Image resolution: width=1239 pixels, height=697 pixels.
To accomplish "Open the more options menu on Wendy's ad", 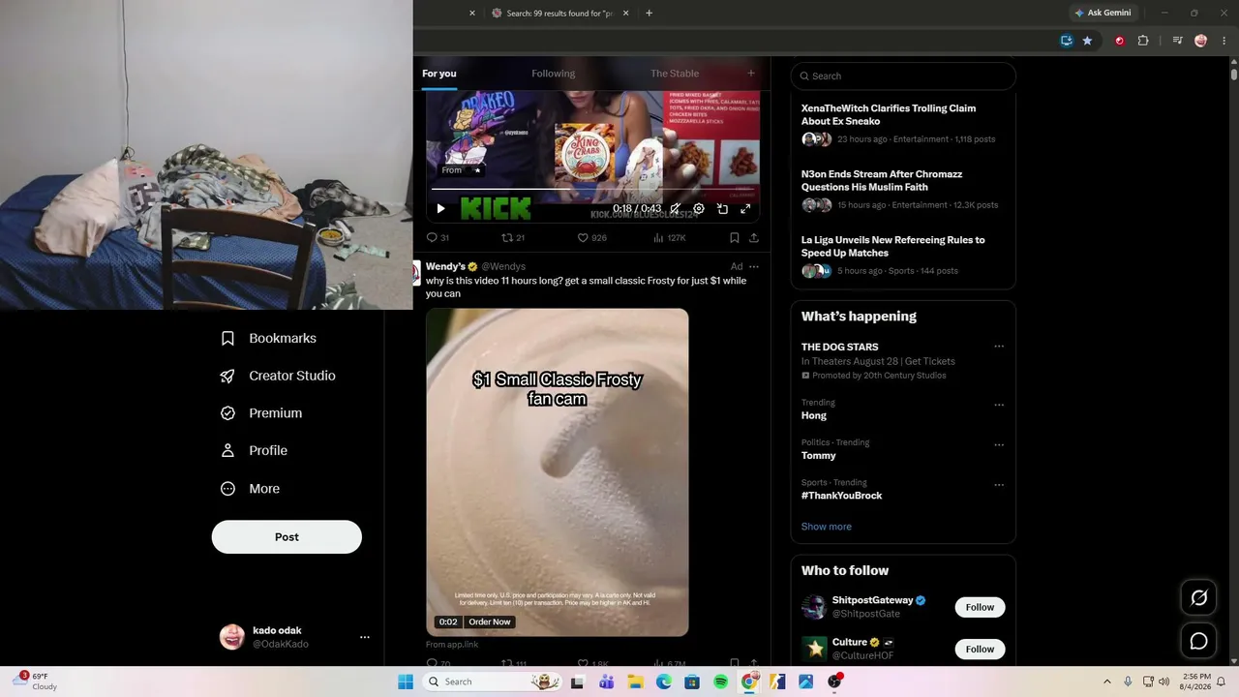I will click(754, 266).
